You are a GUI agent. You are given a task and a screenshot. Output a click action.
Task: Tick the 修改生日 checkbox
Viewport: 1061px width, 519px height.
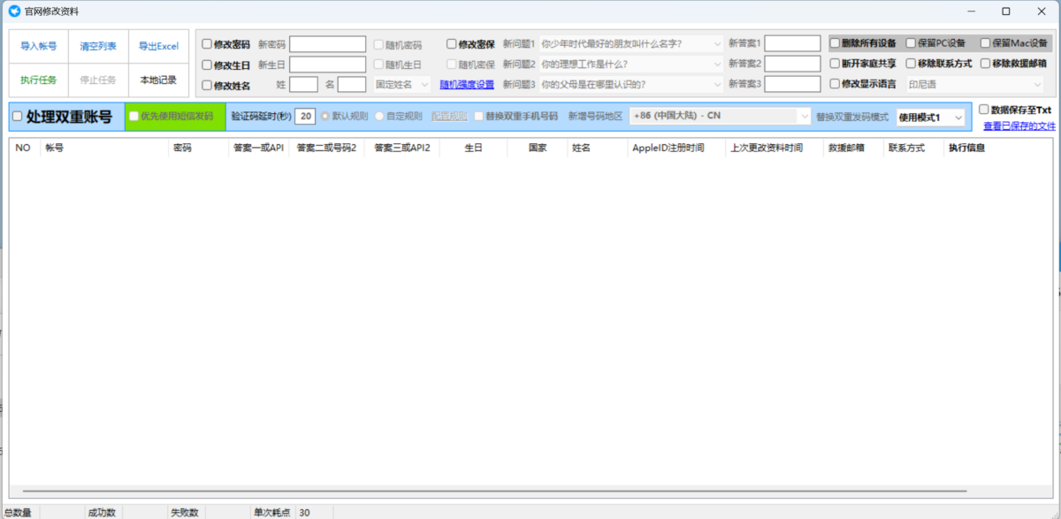pyautogui.click(x=207, y=65)
